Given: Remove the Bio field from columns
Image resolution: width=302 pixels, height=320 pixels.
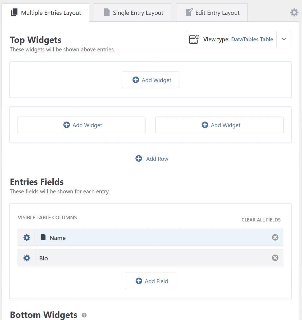Looking at the screenshot, I should tap(275, 258).
